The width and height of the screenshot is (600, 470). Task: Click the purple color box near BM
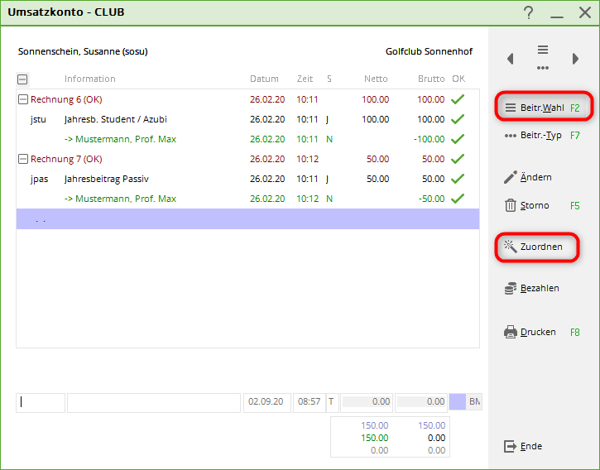click(x=458, y=402)
